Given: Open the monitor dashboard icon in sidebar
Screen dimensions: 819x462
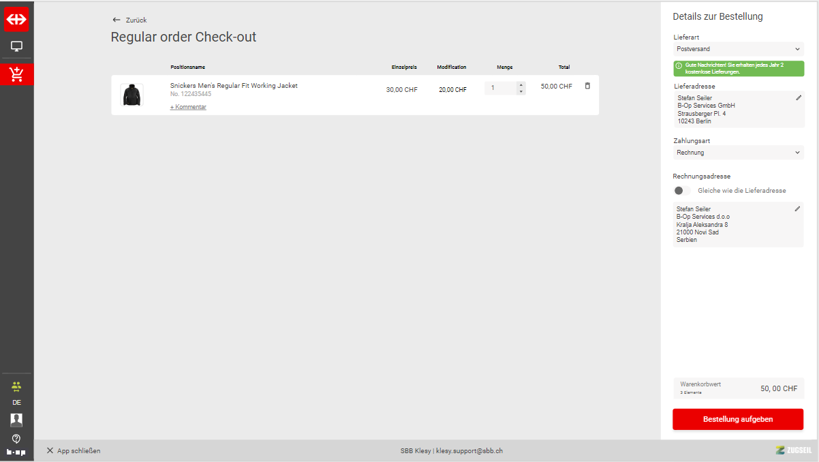Looking at the screenshot, I should (x=16, y=47).
